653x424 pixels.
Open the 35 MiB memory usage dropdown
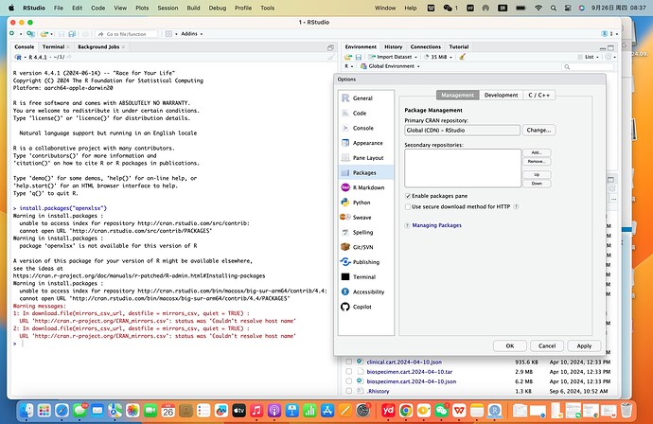point(438,57)
